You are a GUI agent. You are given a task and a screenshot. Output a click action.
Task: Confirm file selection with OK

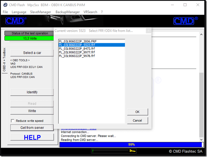pyautogui.click(x=138, y=112)
